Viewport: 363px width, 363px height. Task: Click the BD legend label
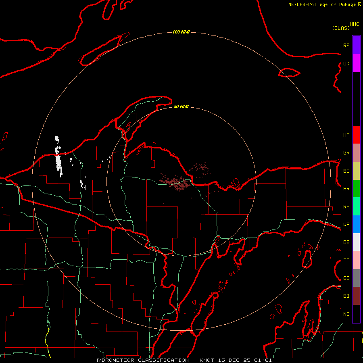(346, 171)
